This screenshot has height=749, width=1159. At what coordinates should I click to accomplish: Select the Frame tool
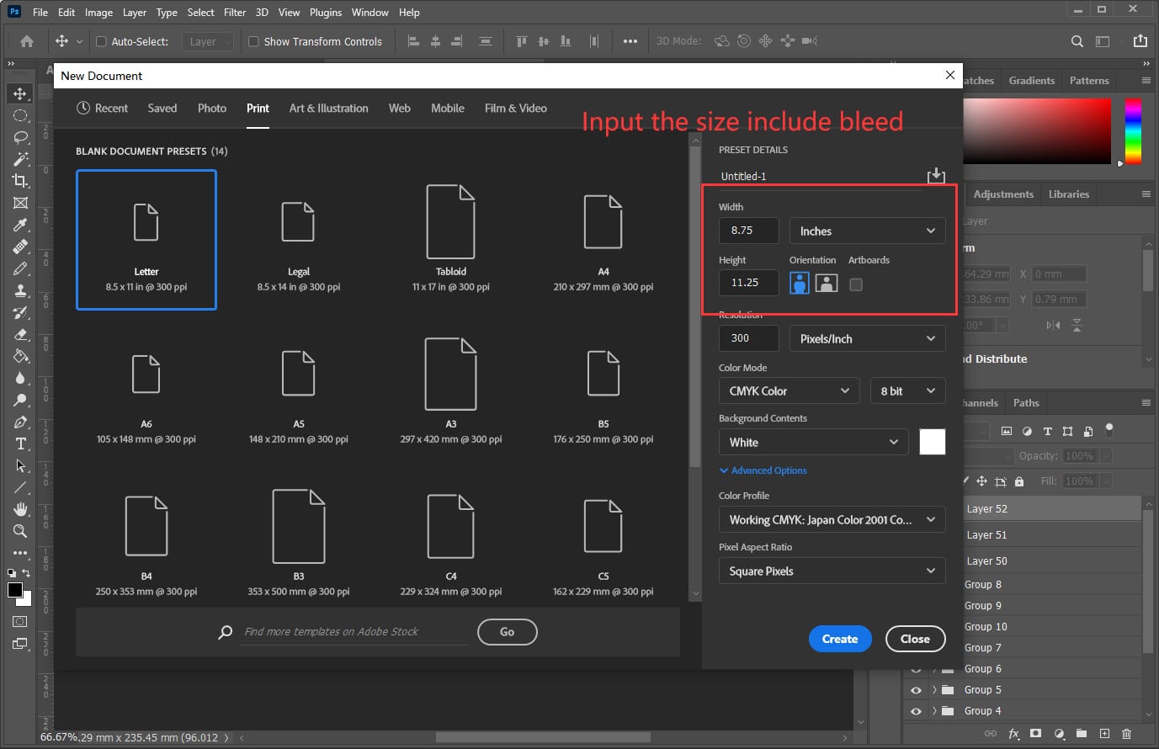point(20,203)
